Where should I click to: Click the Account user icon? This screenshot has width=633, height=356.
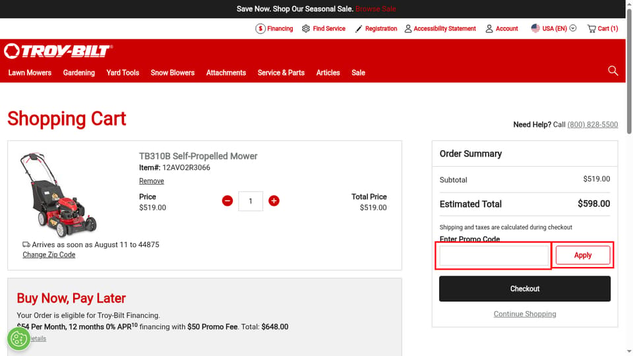(x=489, y=28)
